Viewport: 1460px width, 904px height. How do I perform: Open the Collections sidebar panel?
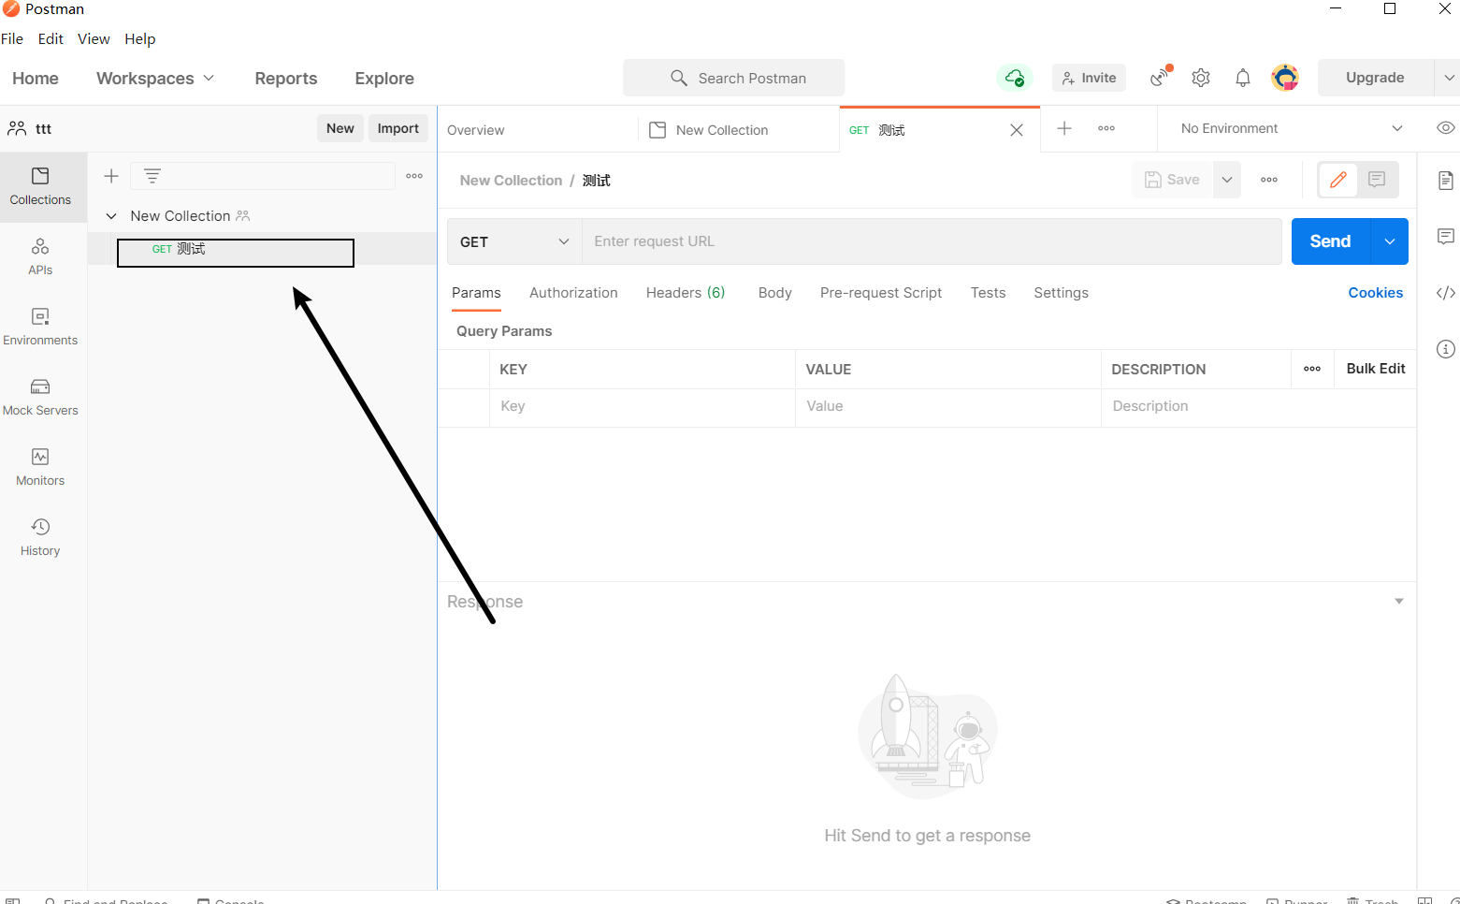click(x=40, y=187)
